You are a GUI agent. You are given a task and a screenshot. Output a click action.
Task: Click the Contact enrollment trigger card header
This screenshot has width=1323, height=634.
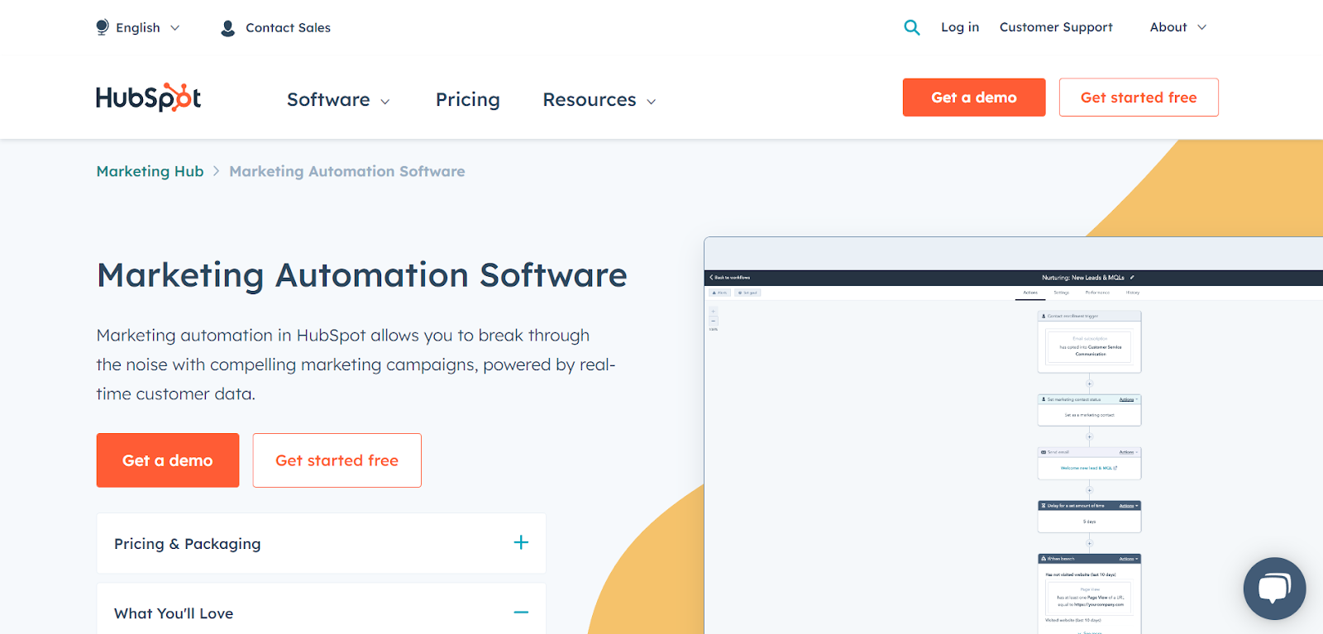point(1089,316)
